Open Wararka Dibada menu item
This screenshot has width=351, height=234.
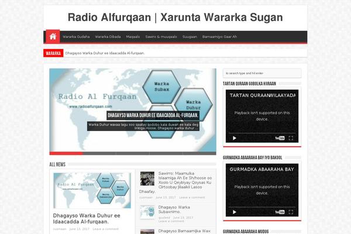[x=108, y=37]
